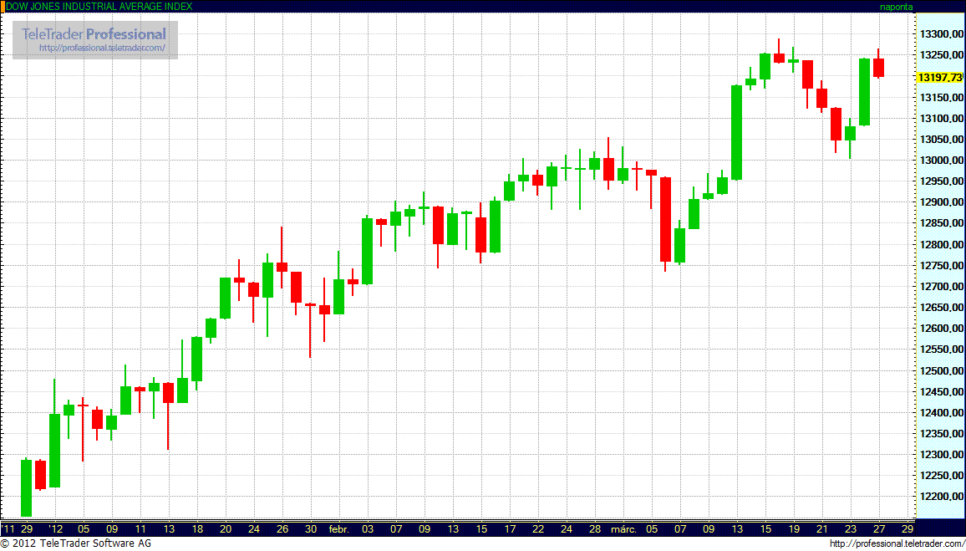Select the large red candle above the 05 March label
Image resolution: width=966 pixels, height=551 pixels.
(x=665, y=219)
